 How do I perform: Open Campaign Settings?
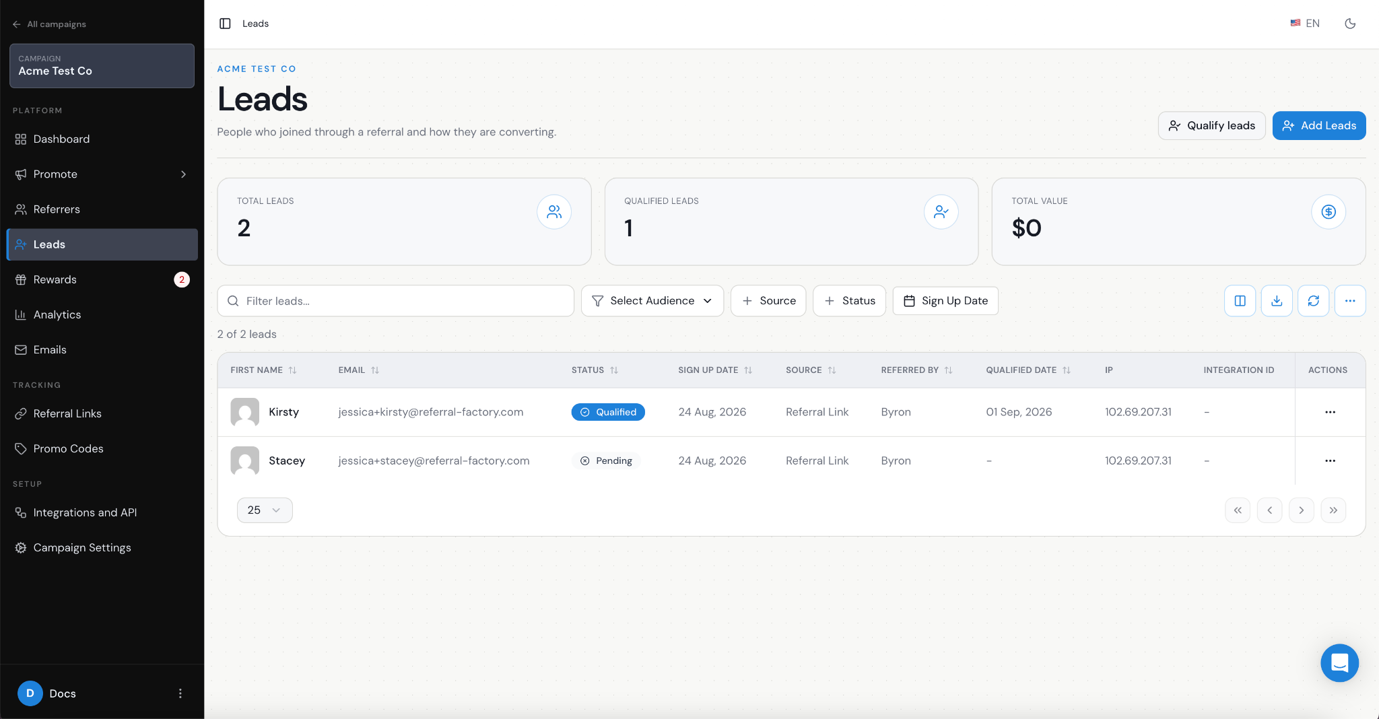(x=102, y=547)
